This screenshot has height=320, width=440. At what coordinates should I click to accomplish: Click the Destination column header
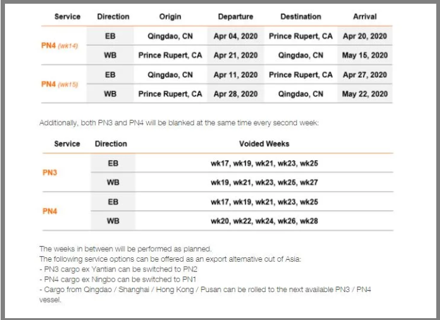(301, 17)
